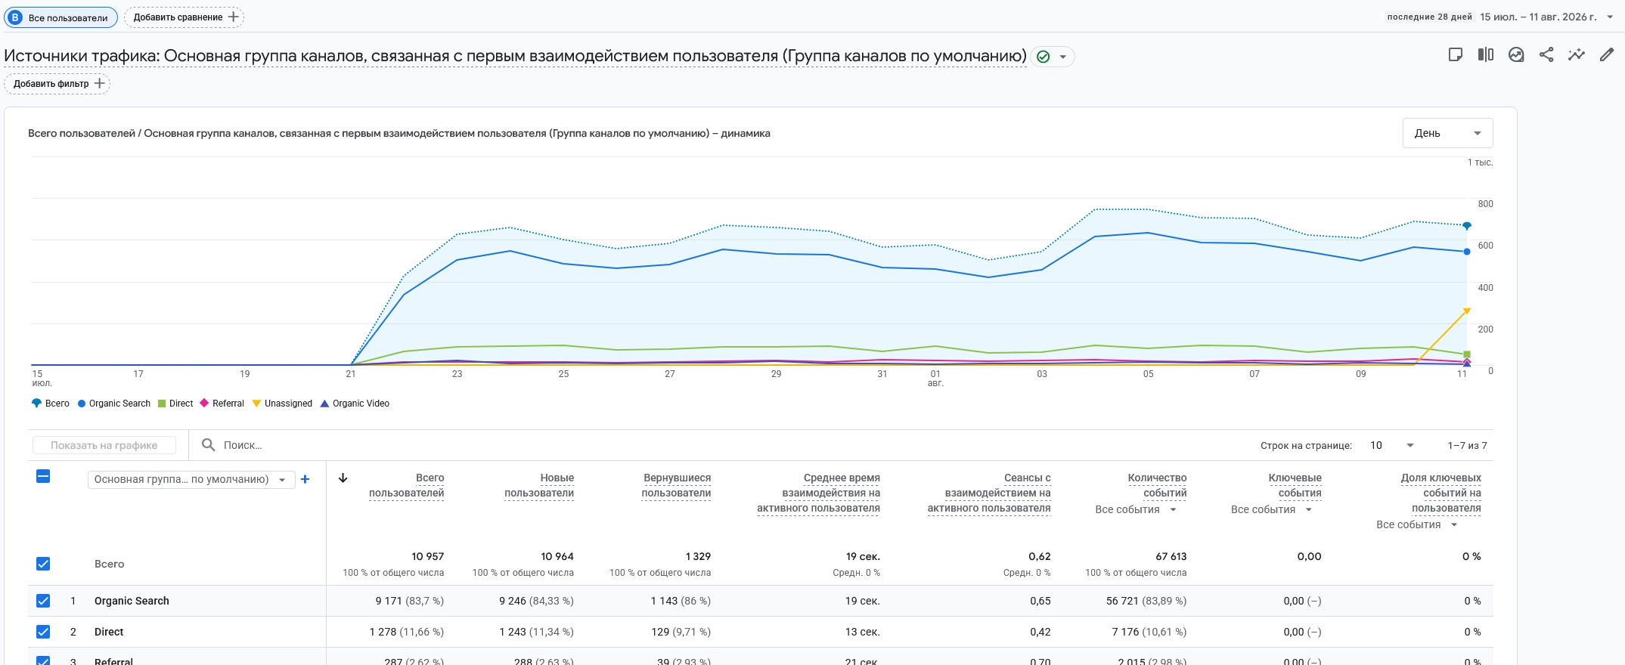Click the share report icon
1625x665 pixels.
(x=1546, y=54)
